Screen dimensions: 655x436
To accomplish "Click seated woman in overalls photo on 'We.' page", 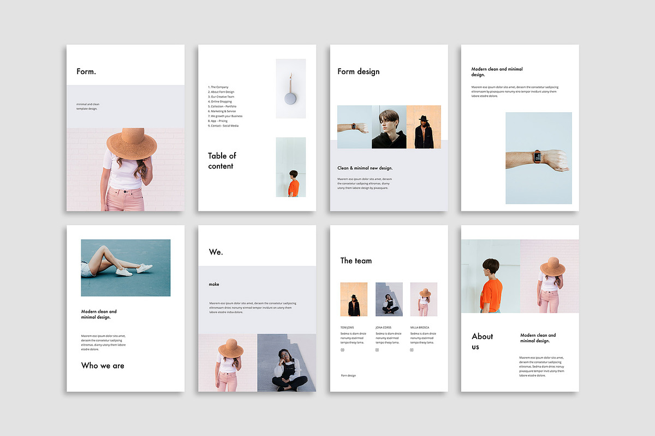I will tap(287, 363).
